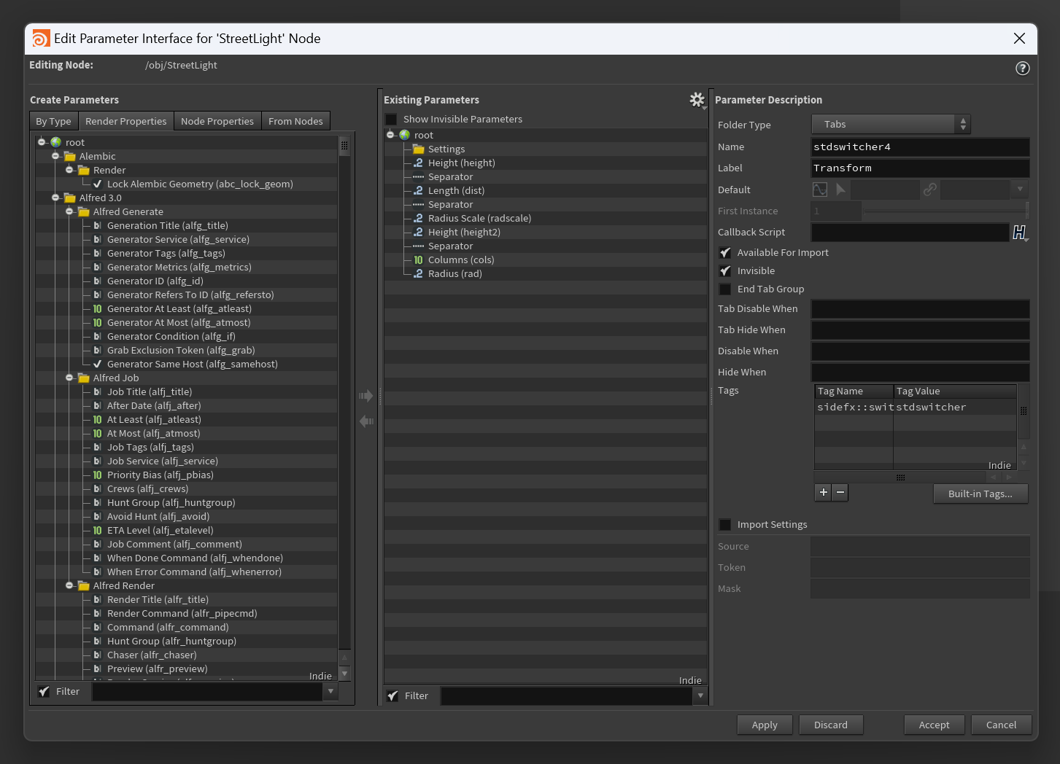This screenshot has height=764, width=1060.
Task: Click the left arrow to remove parameter
Action: tap(366, 421)
